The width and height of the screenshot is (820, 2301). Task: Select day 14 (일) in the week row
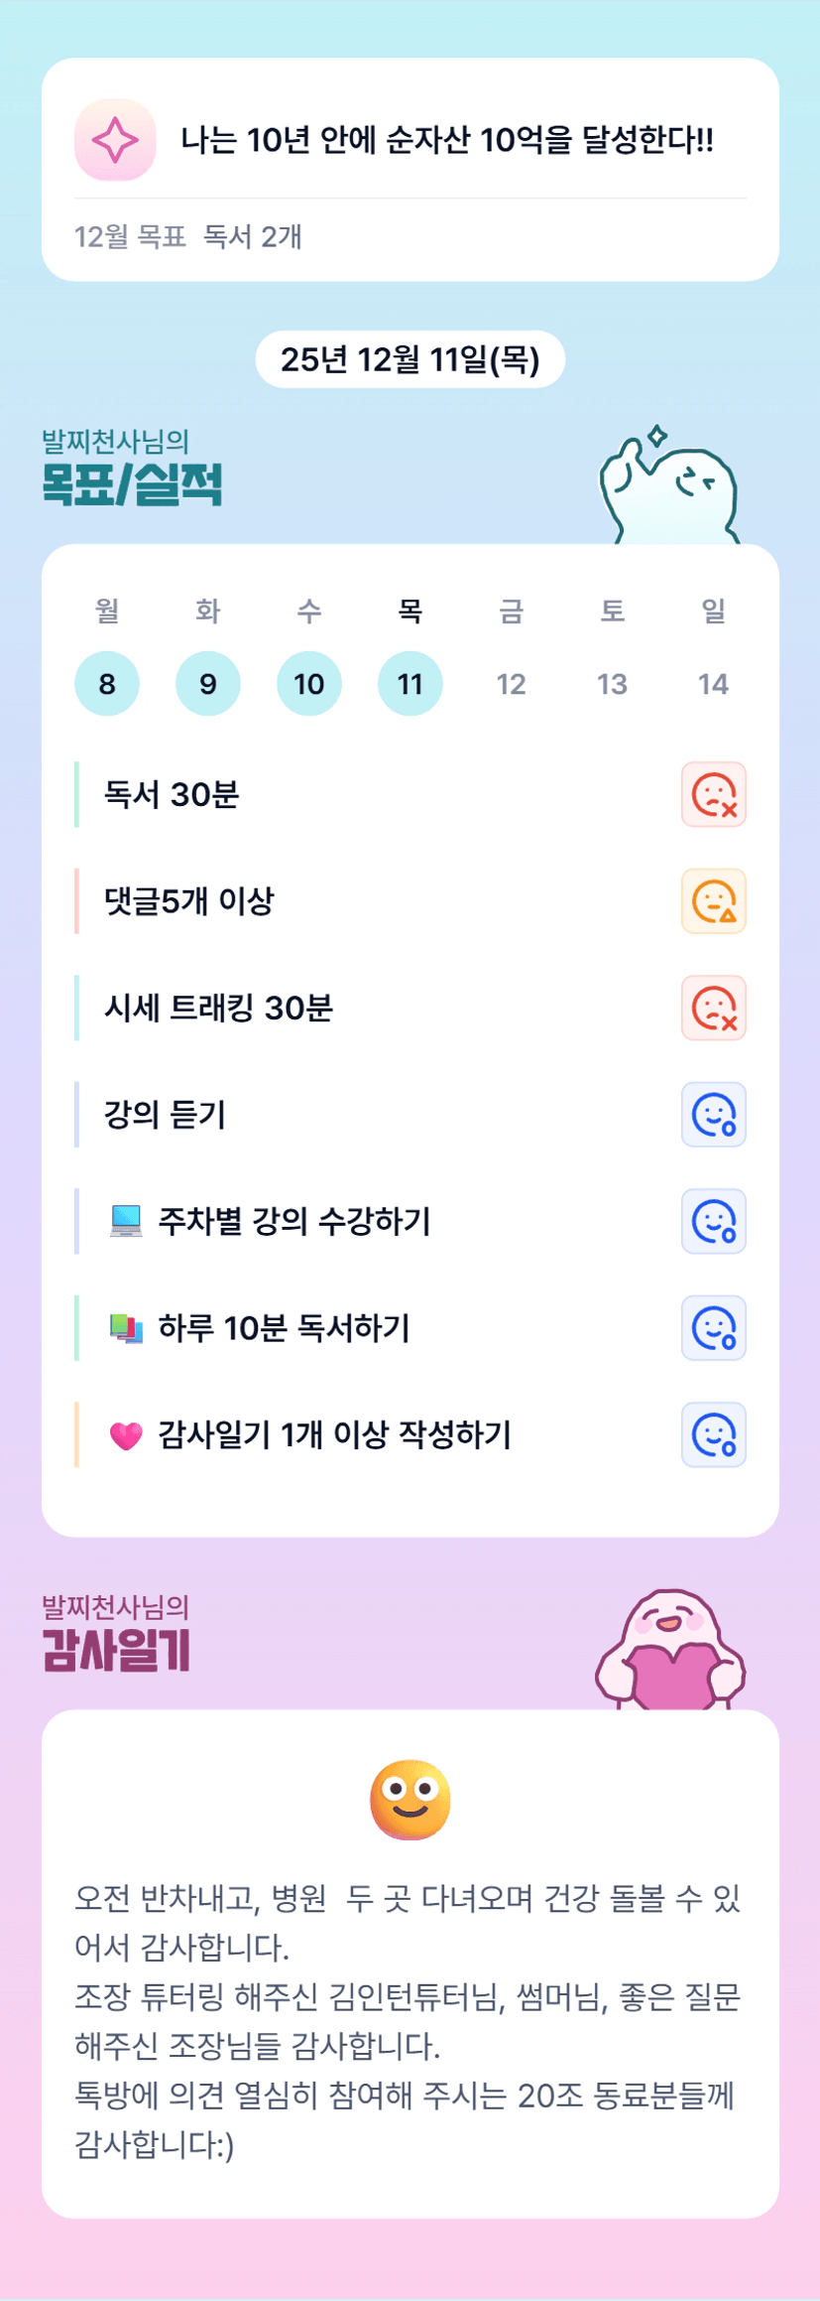[x=713, y=684]
